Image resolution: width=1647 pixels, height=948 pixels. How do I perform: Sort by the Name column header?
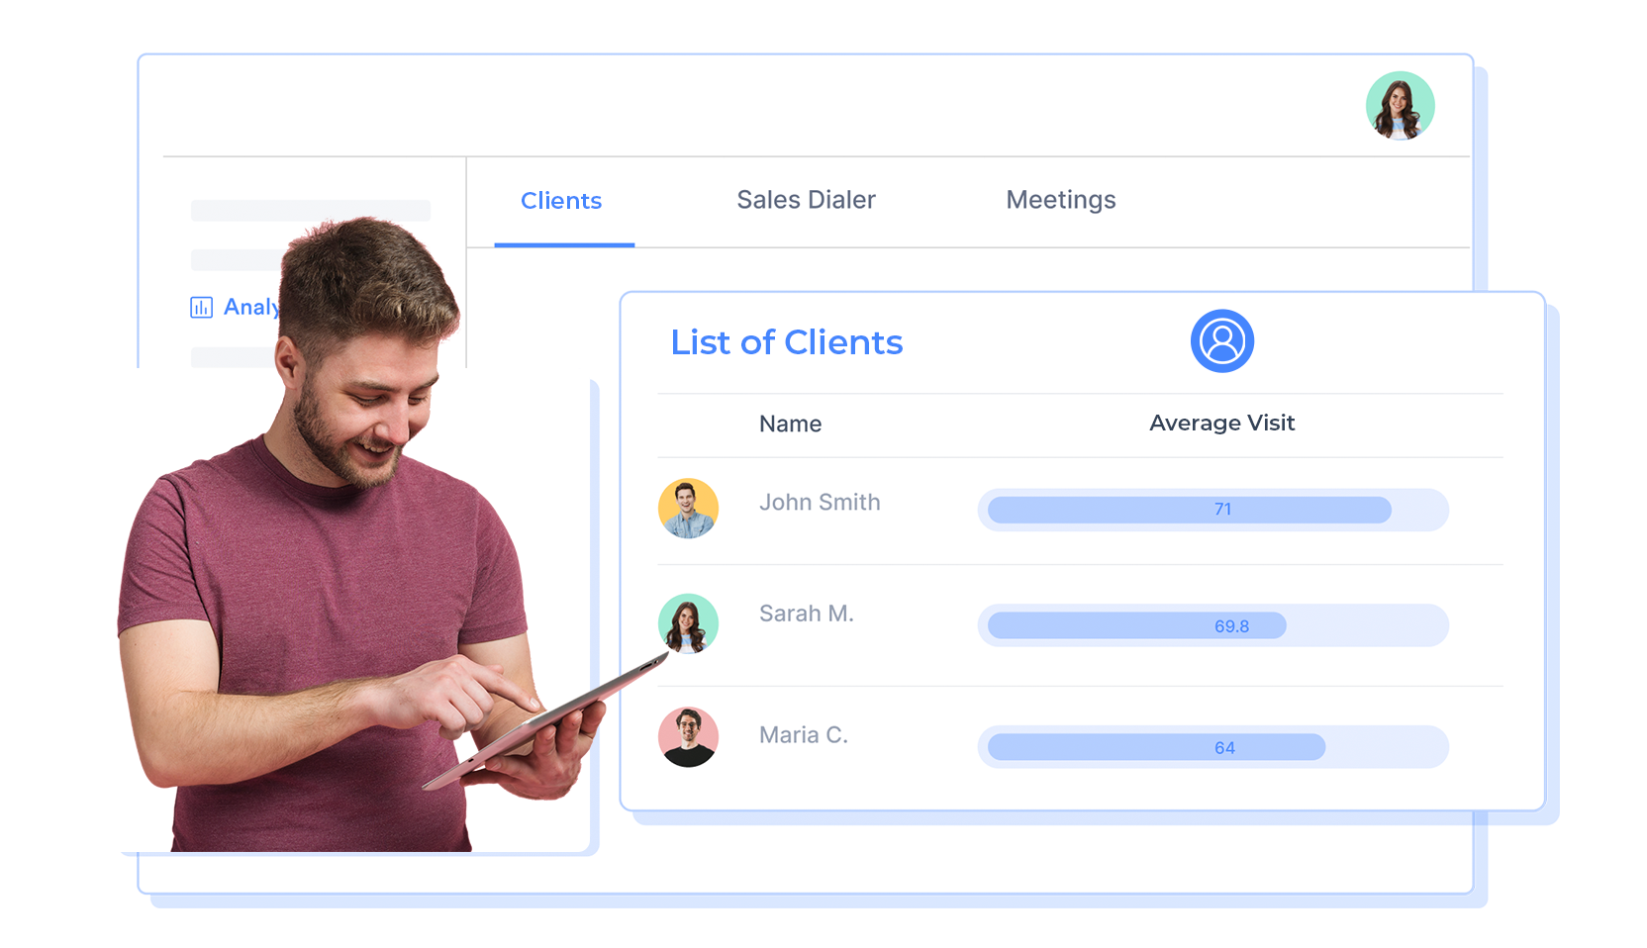[790, 424]
